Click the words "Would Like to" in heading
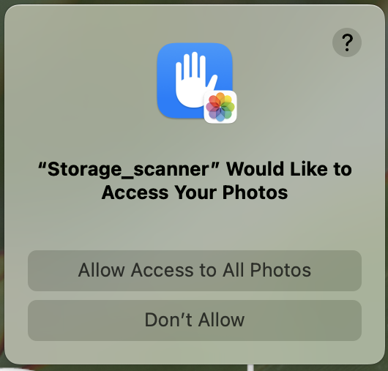Image resolution: width=388 pixels, height=371 pixels. (289, 169)
